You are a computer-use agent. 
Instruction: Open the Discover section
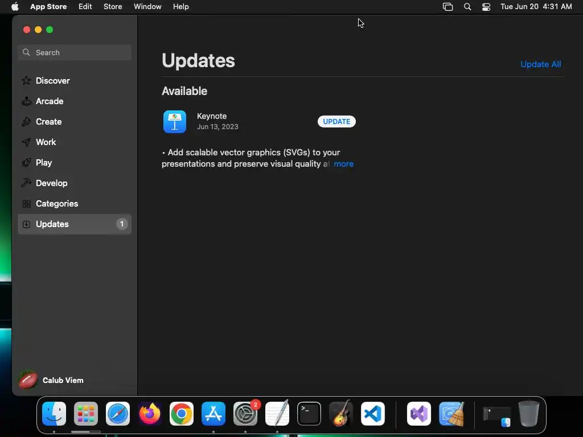75,81
